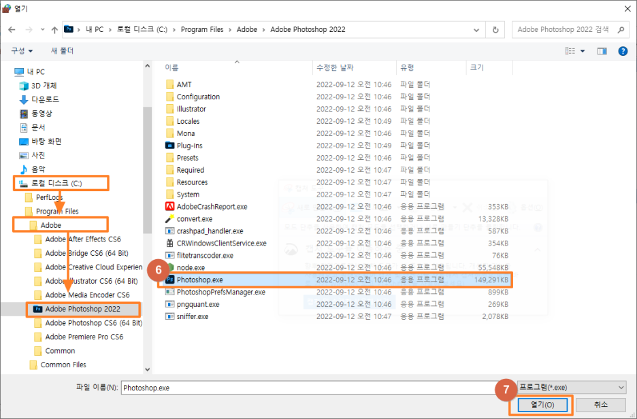
Task: Open the Required folder
Action: [x=185, y=170]
